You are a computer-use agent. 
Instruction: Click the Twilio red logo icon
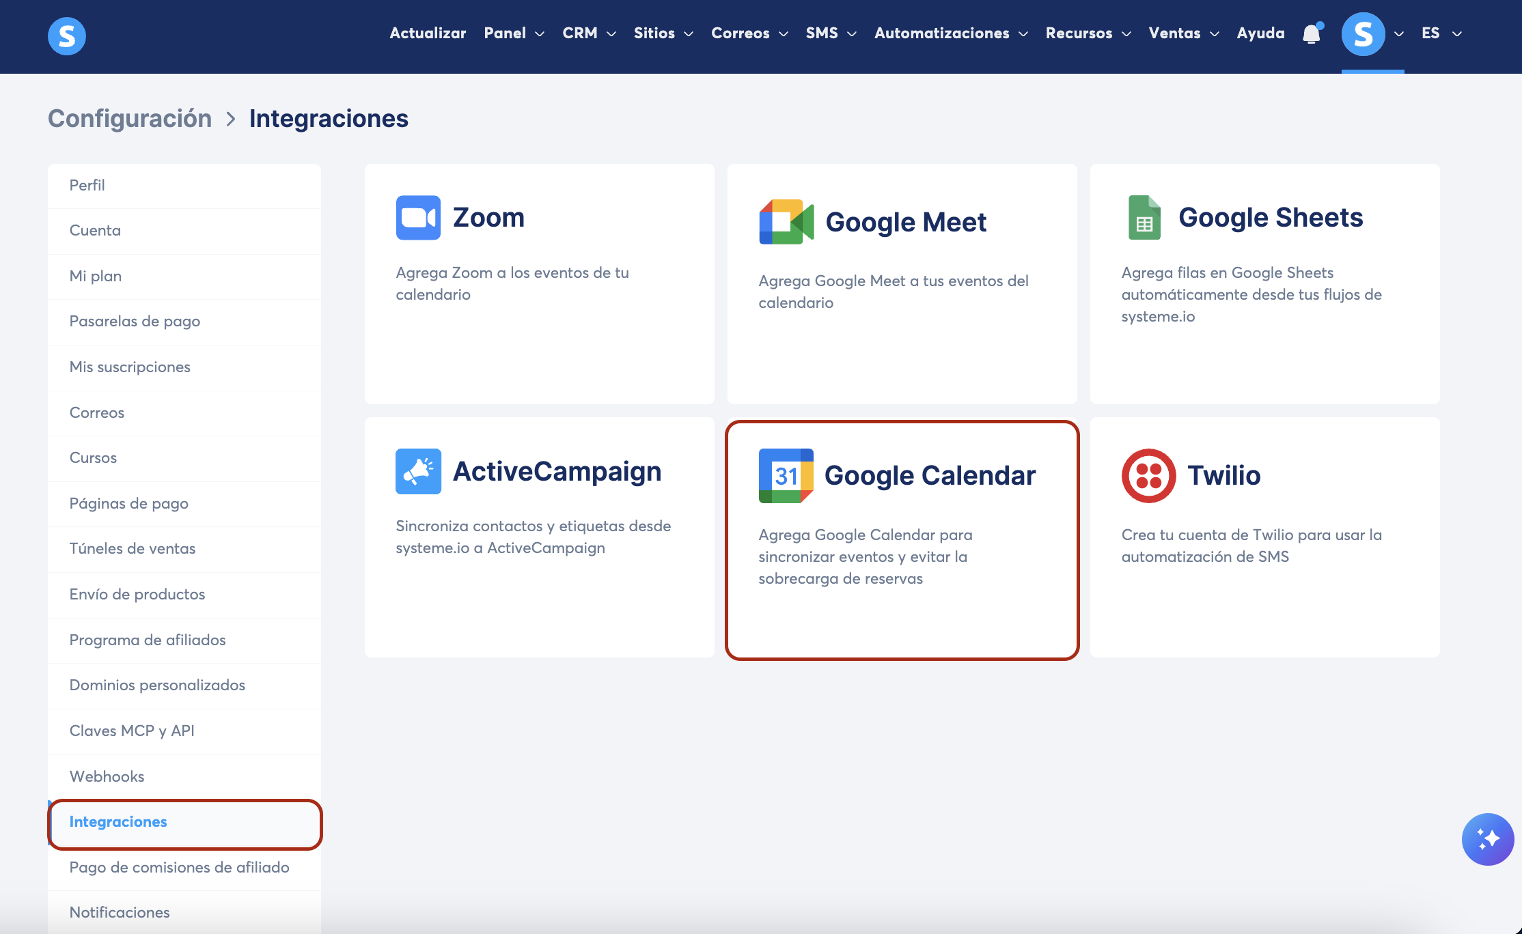coord(1149,476)
